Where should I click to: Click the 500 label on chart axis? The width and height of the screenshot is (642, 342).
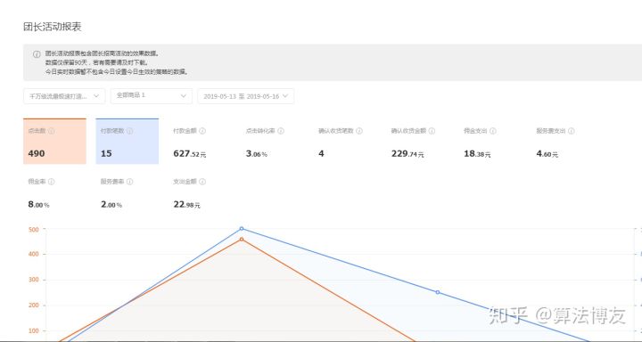[34, 230]
